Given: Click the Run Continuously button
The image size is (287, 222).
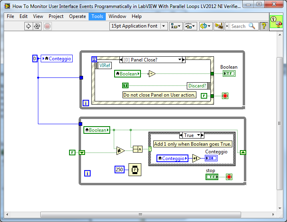Looking at the screenshot, I should [37, 26].
